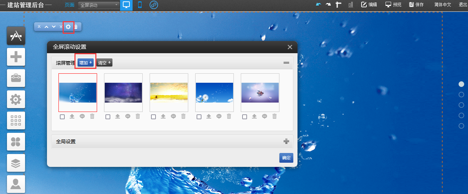Tick checkbox under yellow sunset slide
Image resolution: width=468 pixels, height=194 pixels.
[x=153, y=117]
